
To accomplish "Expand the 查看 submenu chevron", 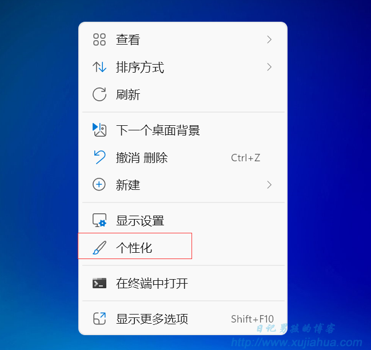I will [269, 39].
